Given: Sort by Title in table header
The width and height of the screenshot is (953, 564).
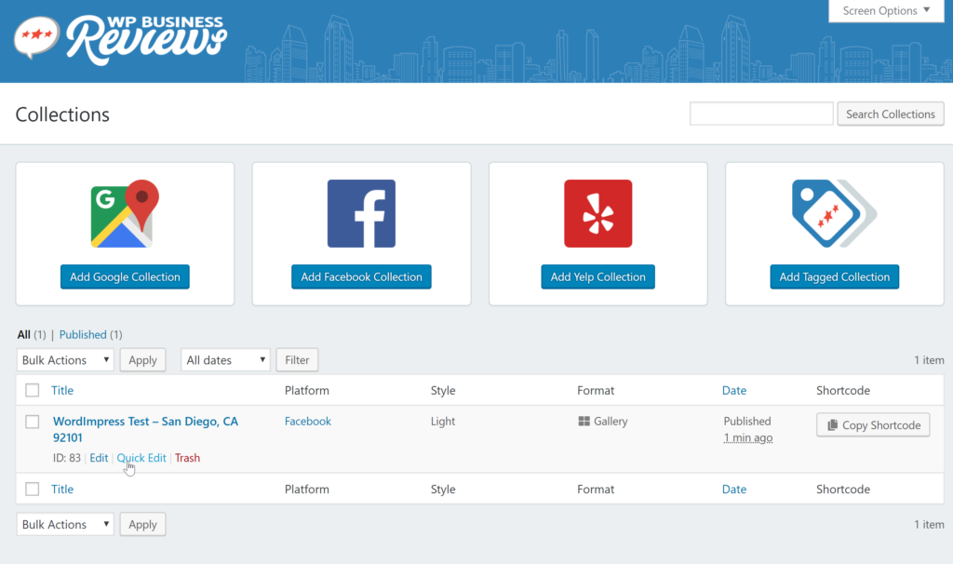Looking at the screenshot, I should point(62,390).
